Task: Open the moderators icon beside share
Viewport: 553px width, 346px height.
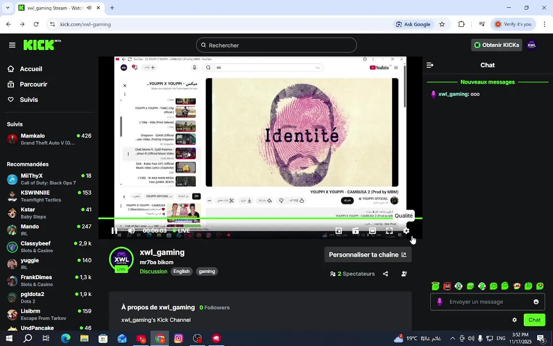Action: click(404, 273)
